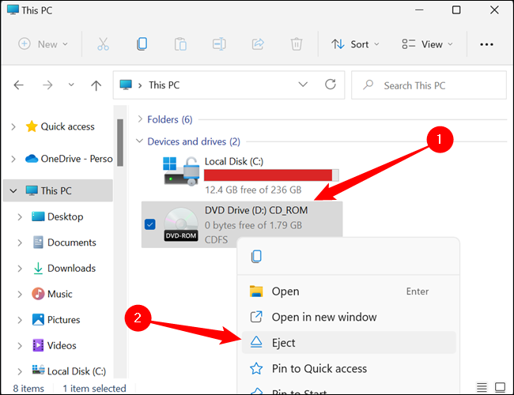Click copy icon atop the context menu
This screenshot has height=395, width=514.
(x=255, y=256)
